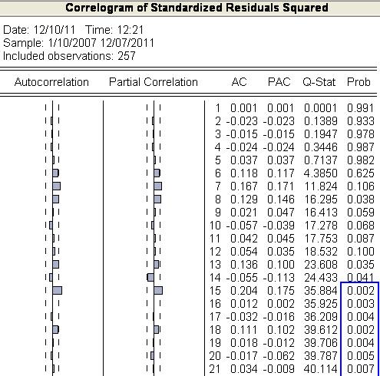
Task: Select the Autocorrelation column header
Action: [x=51, y=82]
